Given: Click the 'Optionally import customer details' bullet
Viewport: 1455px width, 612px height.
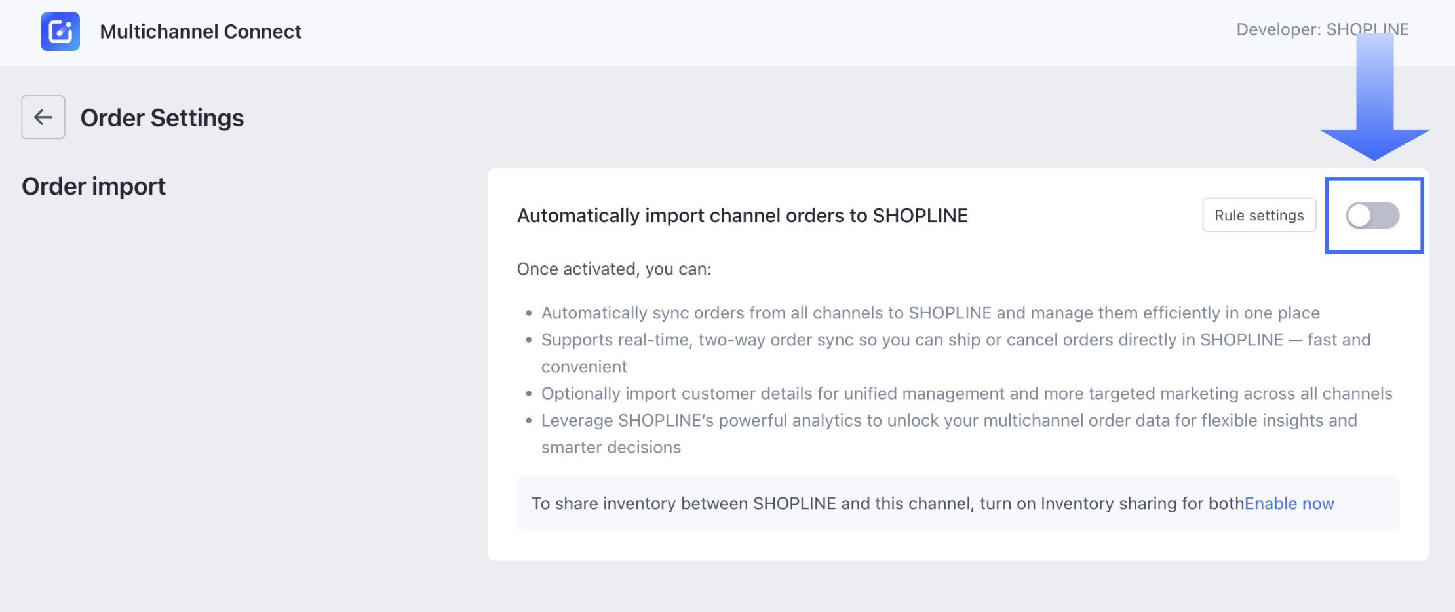Looking at the screenshot, I should click(966, 394).
